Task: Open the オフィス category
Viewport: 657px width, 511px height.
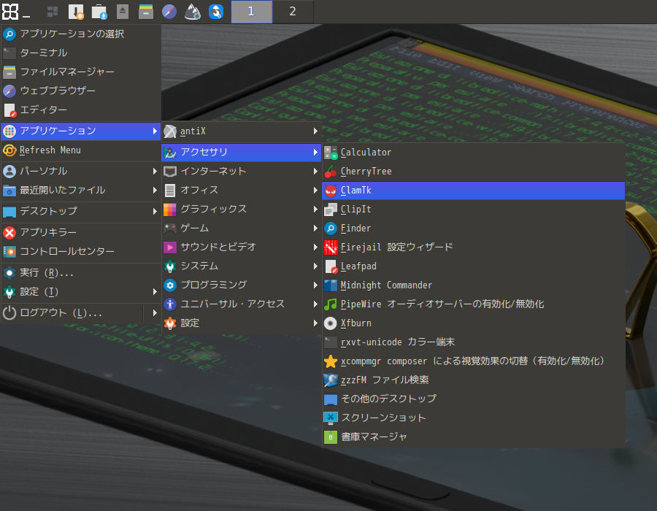Action: pyautogui.click(x=242, y=190)
